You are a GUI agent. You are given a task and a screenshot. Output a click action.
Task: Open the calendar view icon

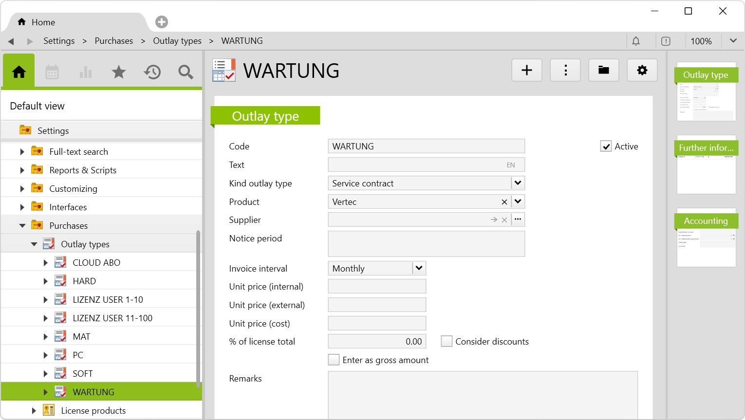52,72
